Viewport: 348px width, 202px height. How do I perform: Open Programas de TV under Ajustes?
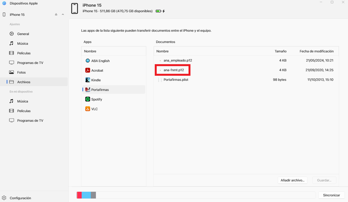click(x=34, y=63)
